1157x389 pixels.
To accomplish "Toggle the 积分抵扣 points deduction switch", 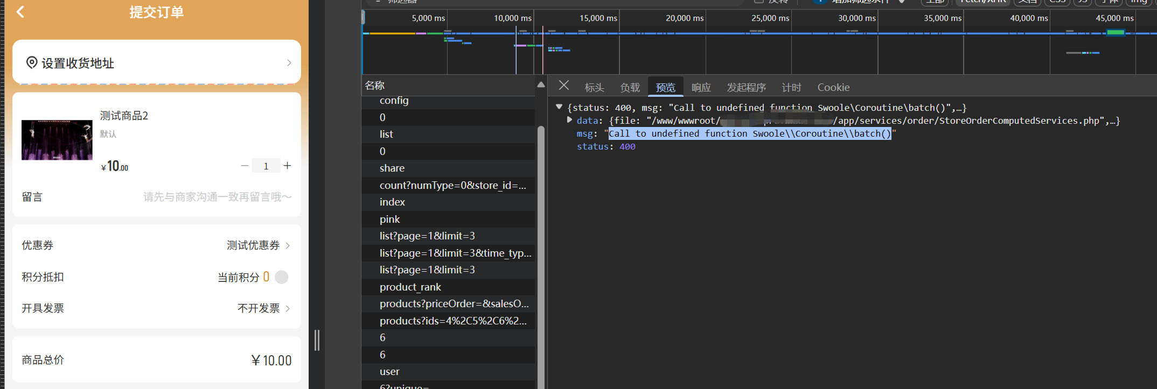I will [281, 277].
